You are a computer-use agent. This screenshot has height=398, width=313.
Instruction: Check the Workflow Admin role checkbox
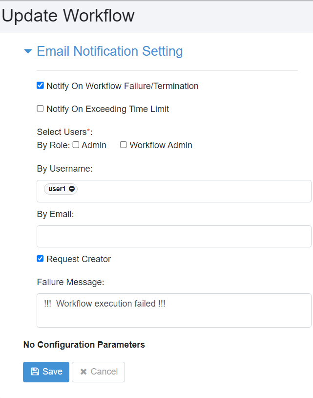point(124,145)
